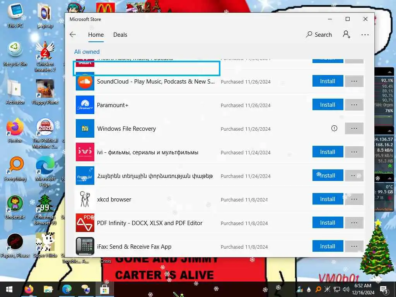Open the Everything tray icon
This screenshot has width=396, height=297.
click(x=318, y=289)
